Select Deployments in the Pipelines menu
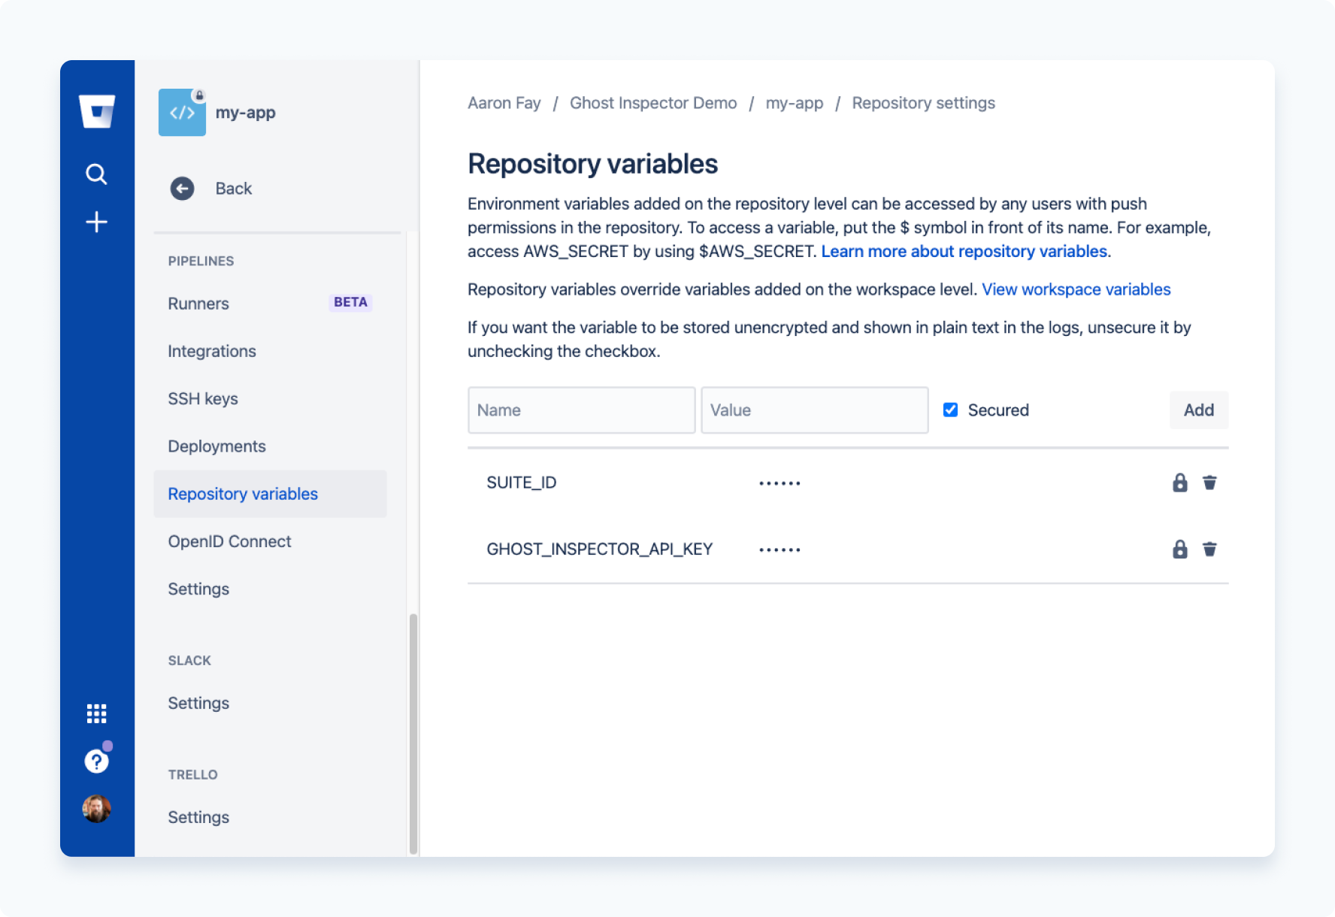Viewport: 1335px width, 917px height. tap(216, 446)
